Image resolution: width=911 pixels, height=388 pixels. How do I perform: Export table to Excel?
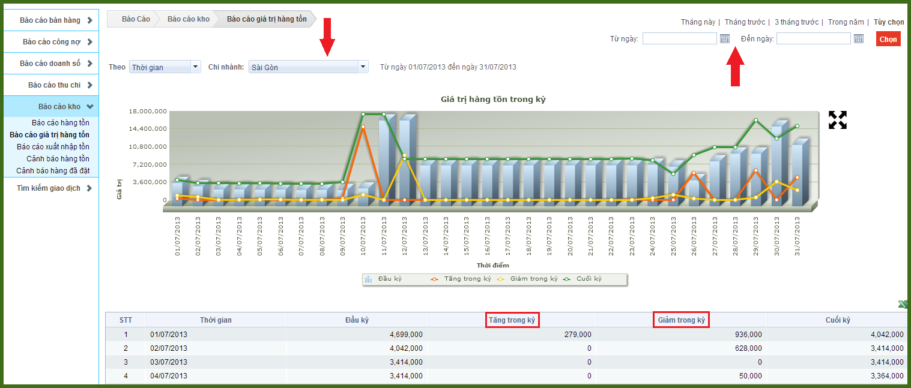tap(903, 304)
